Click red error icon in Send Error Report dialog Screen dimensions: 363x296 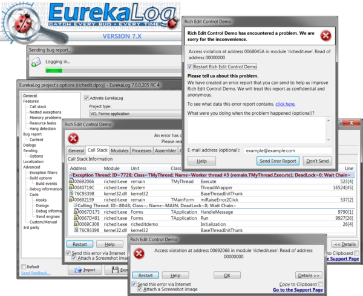325,35
